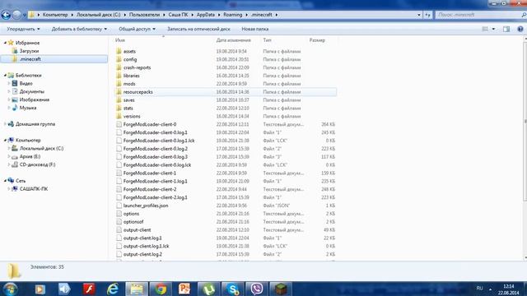Click the Forward navigation arrow

point(16,15)
